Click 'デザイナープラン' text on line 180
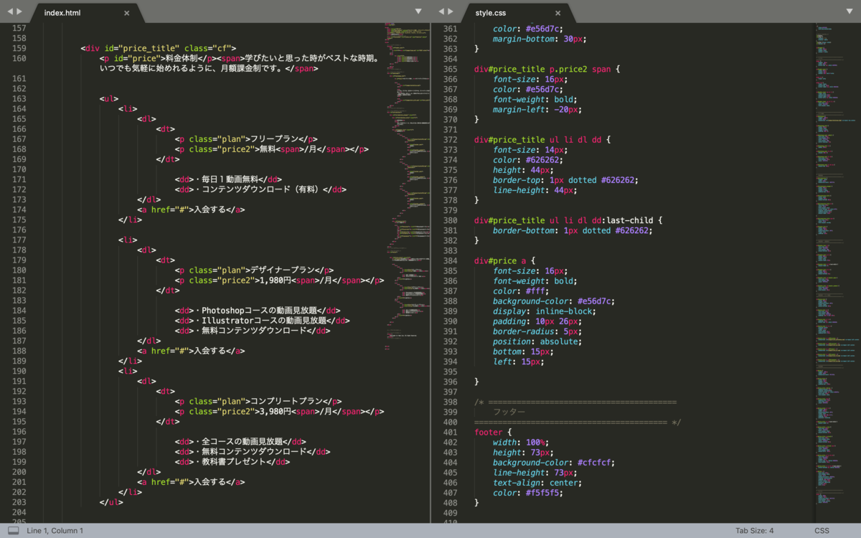Image resolution: width=861 pixels, height=538 pixels. coord(283,270)
